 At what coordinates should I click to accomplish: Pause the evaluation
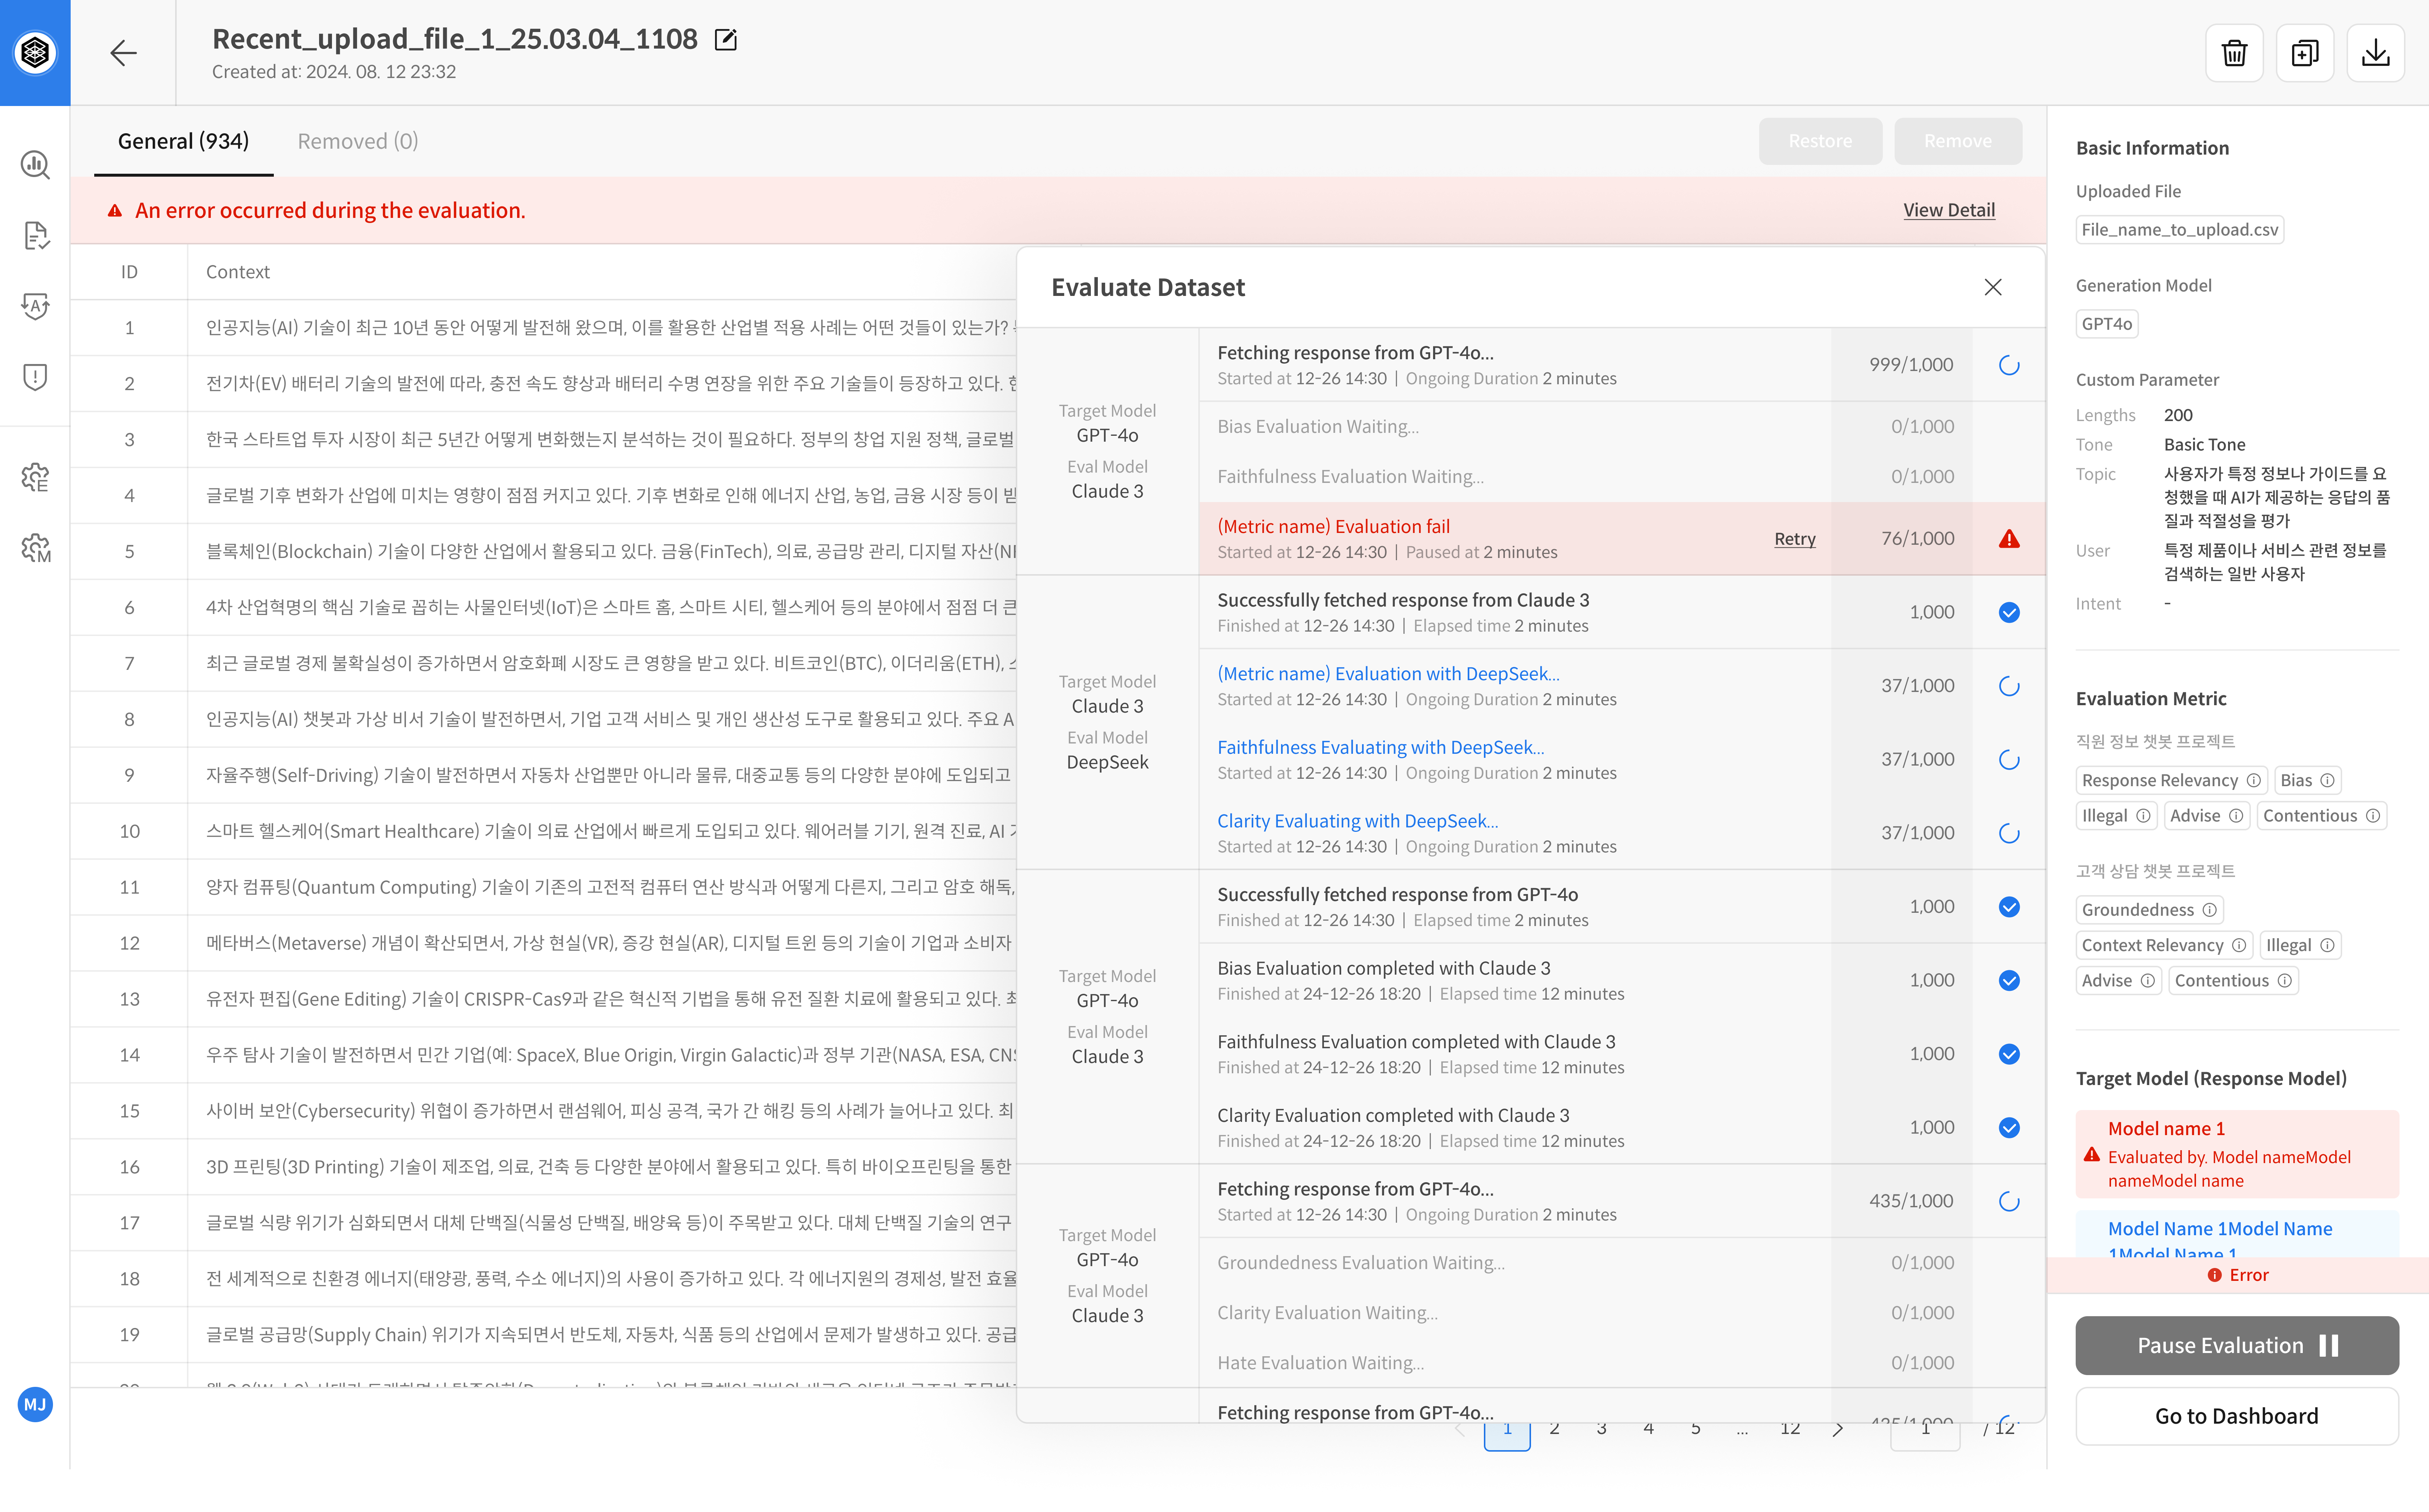pyautogui.click(x=2237, y=1346)
